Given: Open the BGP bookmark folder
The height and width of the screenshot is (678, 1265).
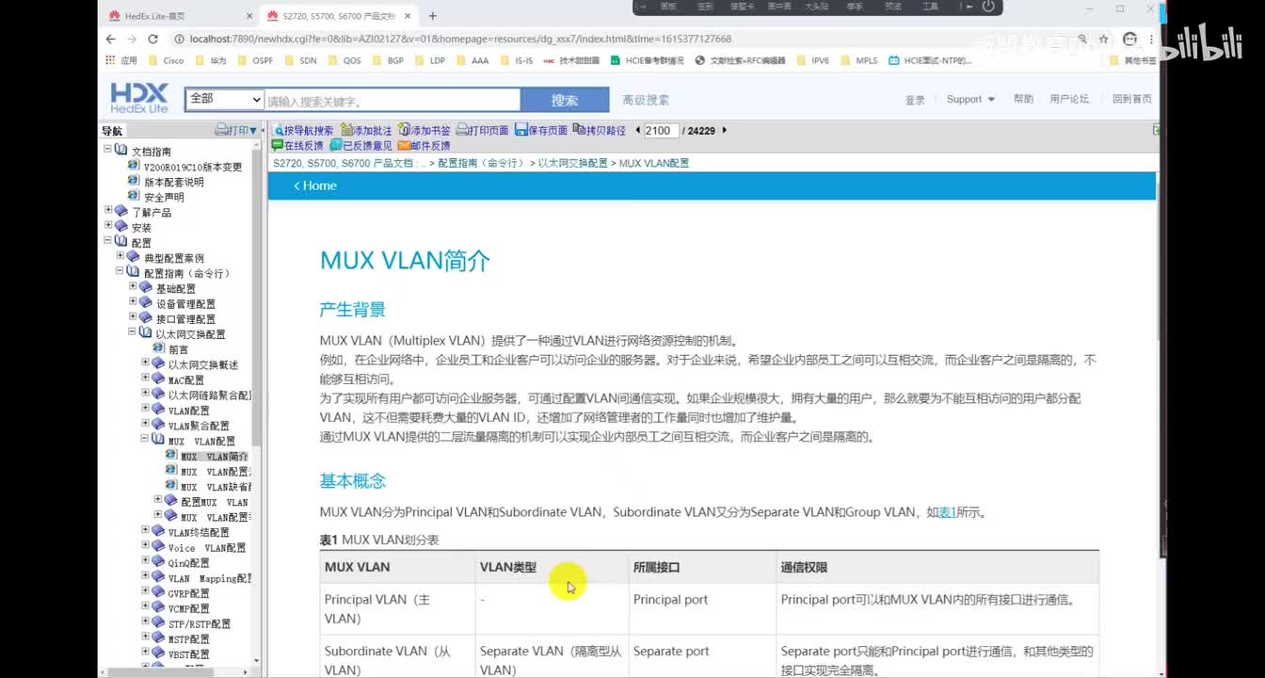Looking at the screenshot, I should (387, 60).
